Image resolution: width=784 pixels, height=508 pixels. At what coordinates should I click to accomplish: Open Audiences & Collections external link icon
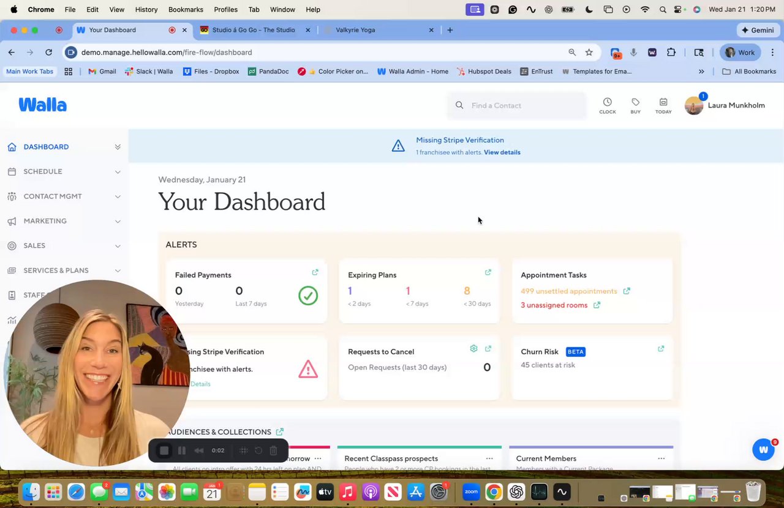click(x=280, y=431)
